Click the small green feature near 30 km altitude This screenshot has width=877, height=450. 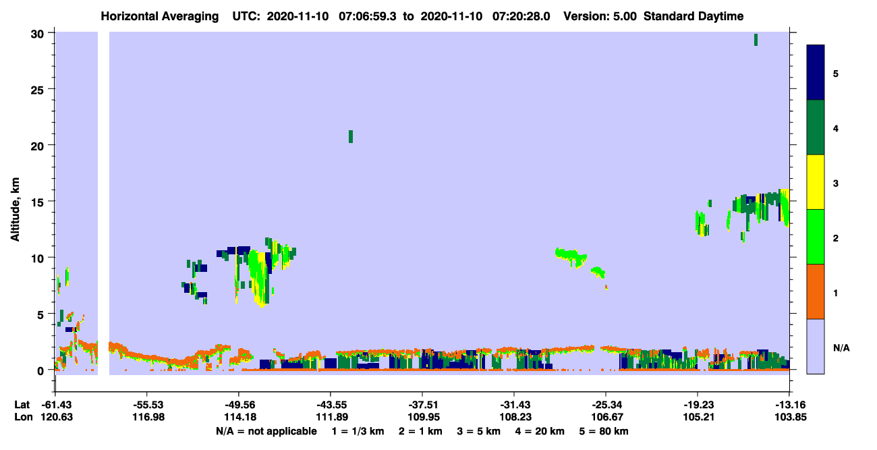(756, 40)
